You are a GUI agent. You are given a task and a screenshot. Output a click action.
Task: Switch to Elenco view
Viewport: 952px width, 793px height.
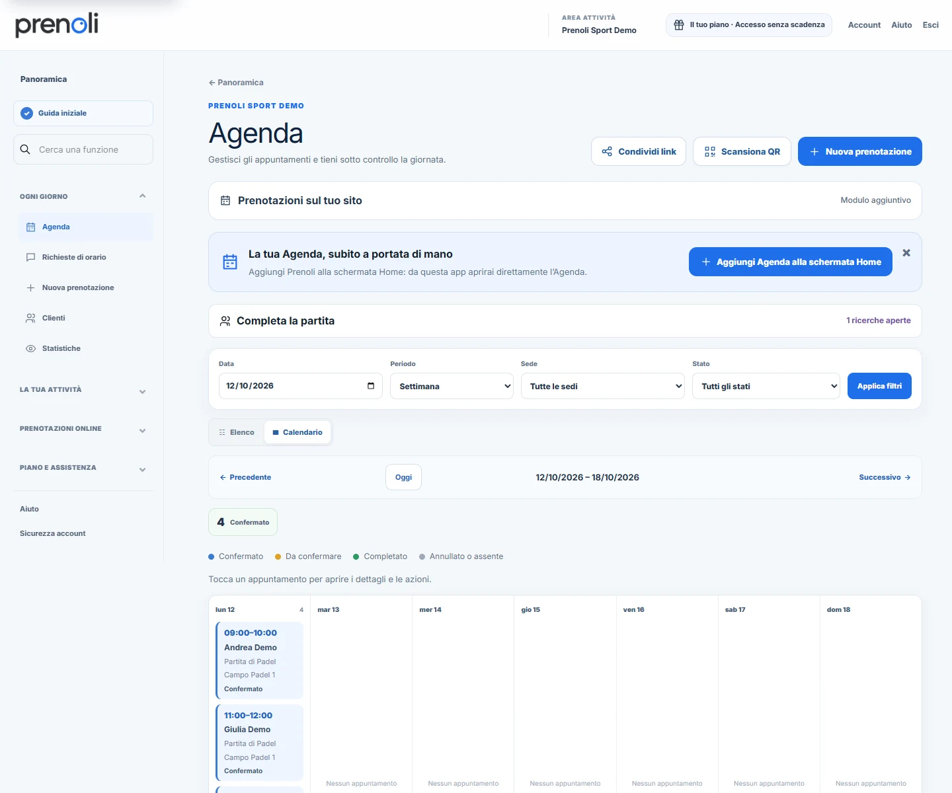pyautogui.click(x=237, y=433)
